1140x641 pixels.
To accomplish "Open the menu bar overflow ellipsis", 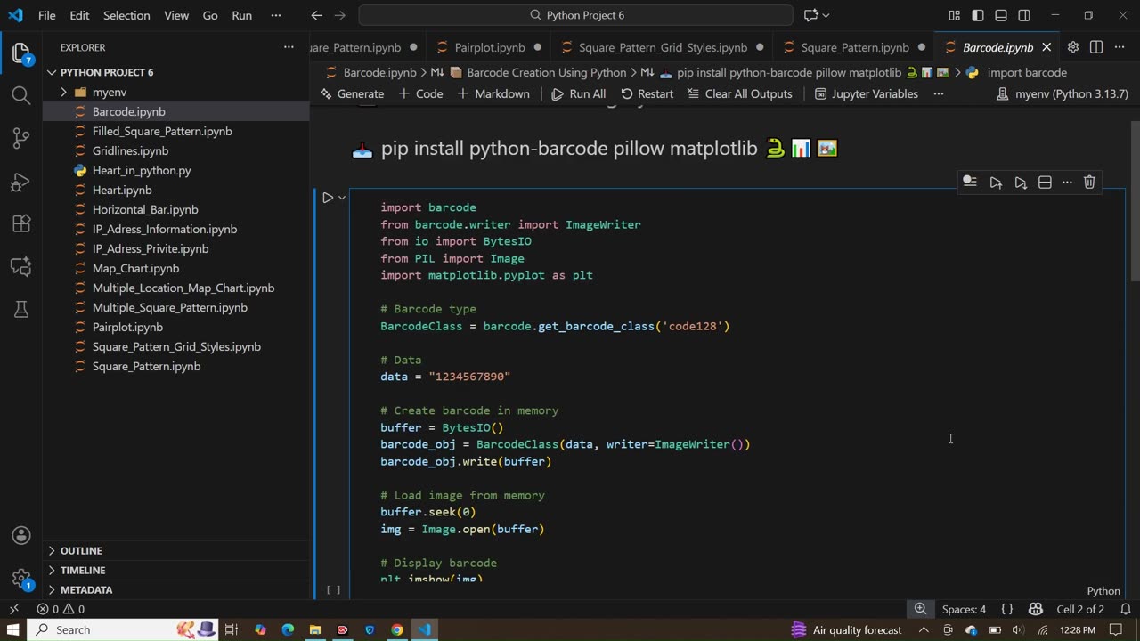I will pos(276,15).
